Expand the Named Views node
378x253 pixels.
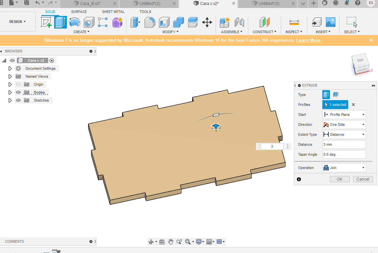pyautogui.click(x=10, y=76)
